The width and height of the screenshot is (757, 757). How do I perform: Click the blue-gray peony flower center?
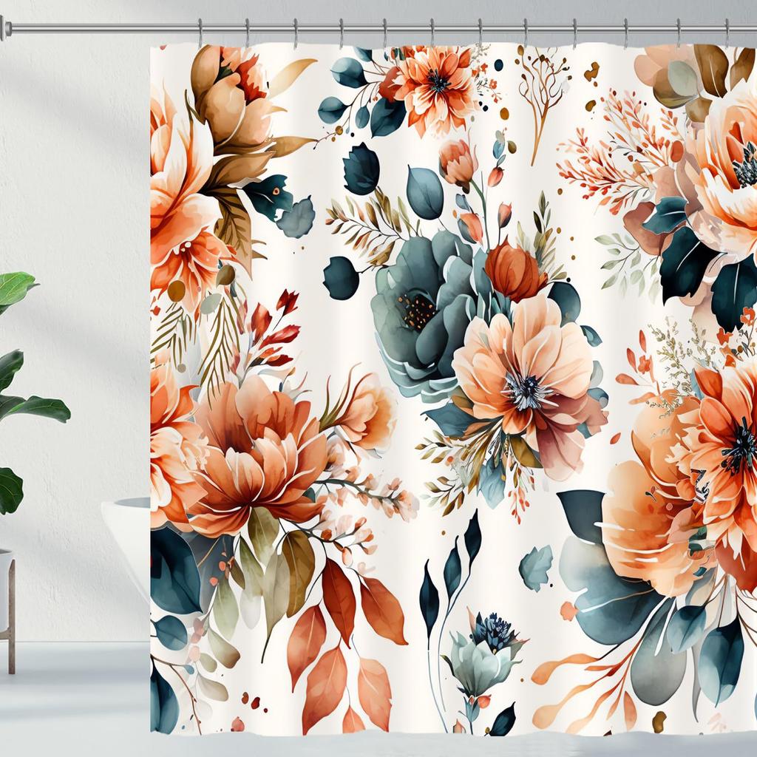point(419,311)
